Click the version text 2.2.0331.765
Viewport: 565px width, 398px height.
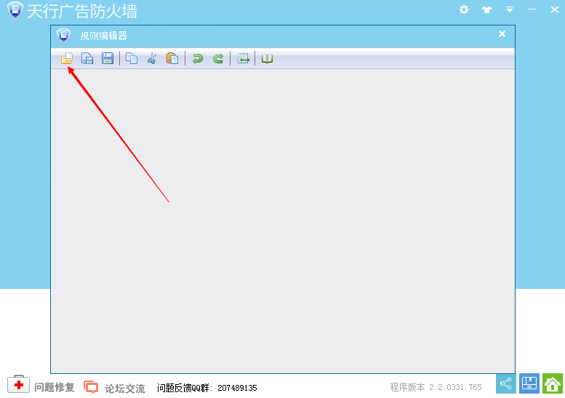pos(455,388)
